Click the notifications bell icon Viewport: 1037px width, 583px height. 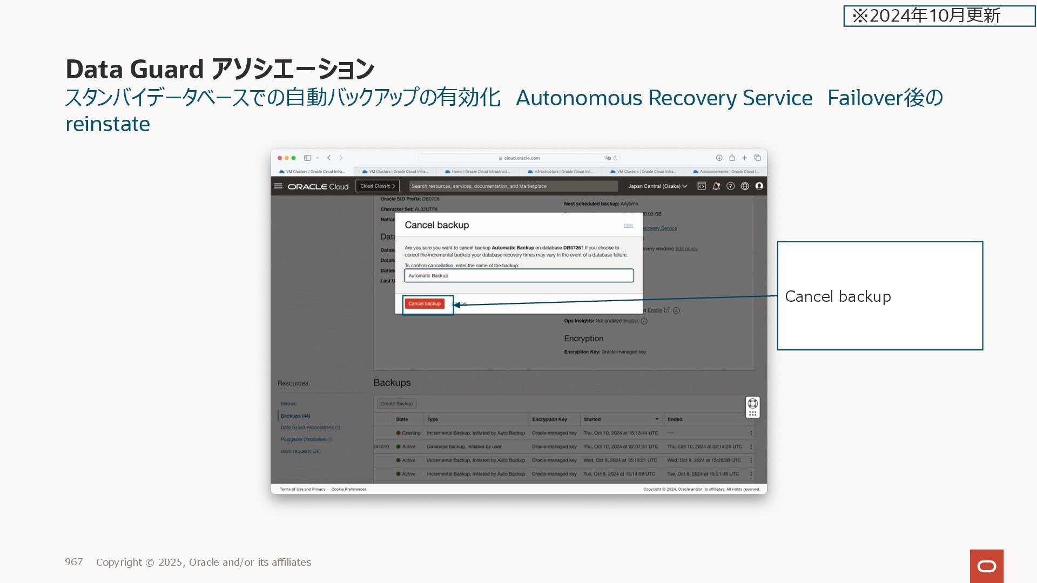(716, 186)
